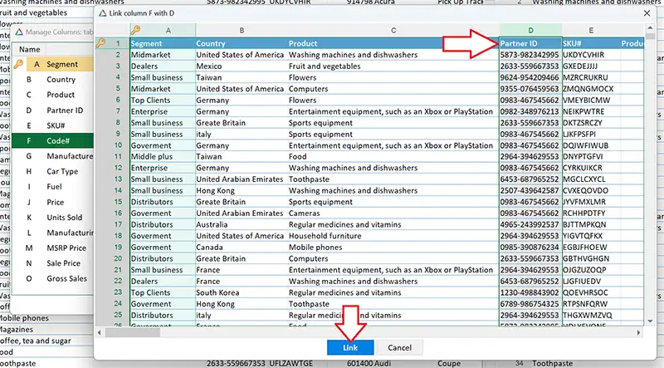Click the Household furniture cell

[393, 236]
